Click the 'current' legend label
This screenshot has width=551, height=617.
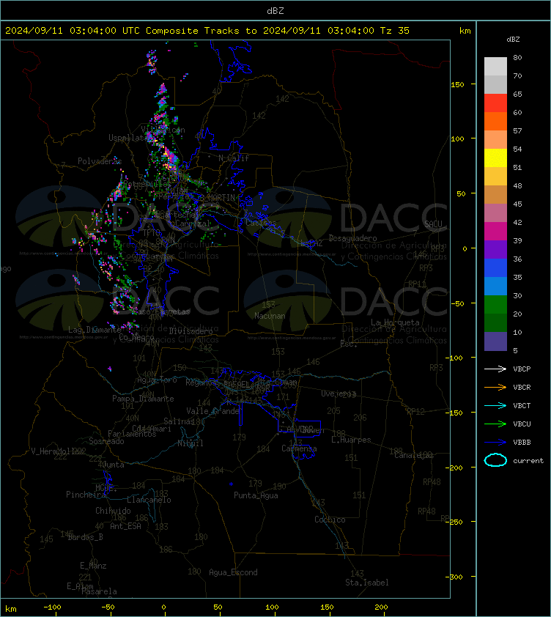[x=528, y=460]
